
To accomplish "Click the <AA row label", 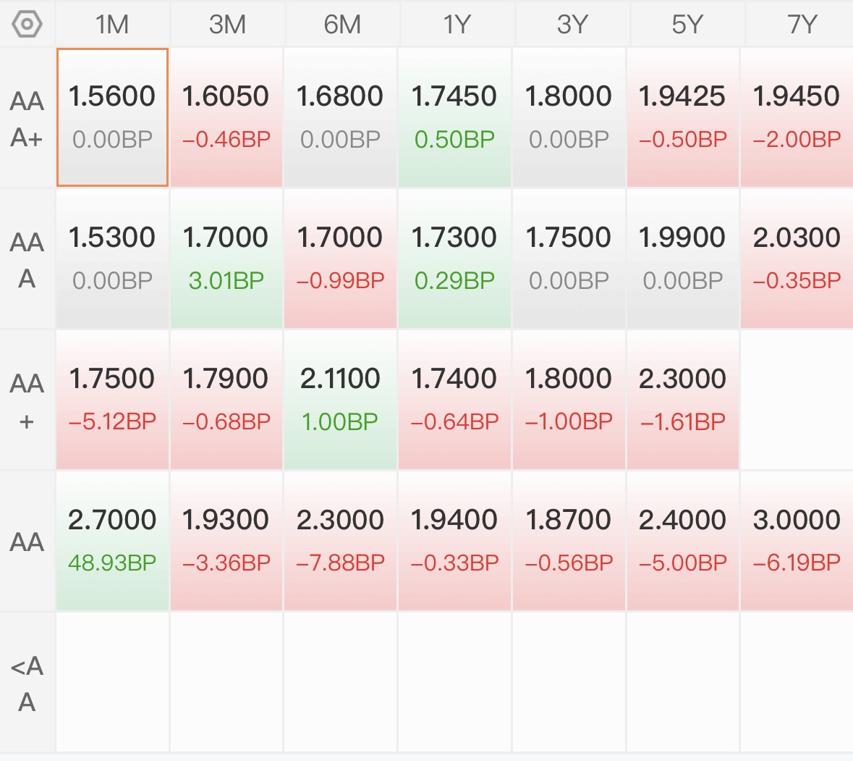I will [x=27, y=684].
